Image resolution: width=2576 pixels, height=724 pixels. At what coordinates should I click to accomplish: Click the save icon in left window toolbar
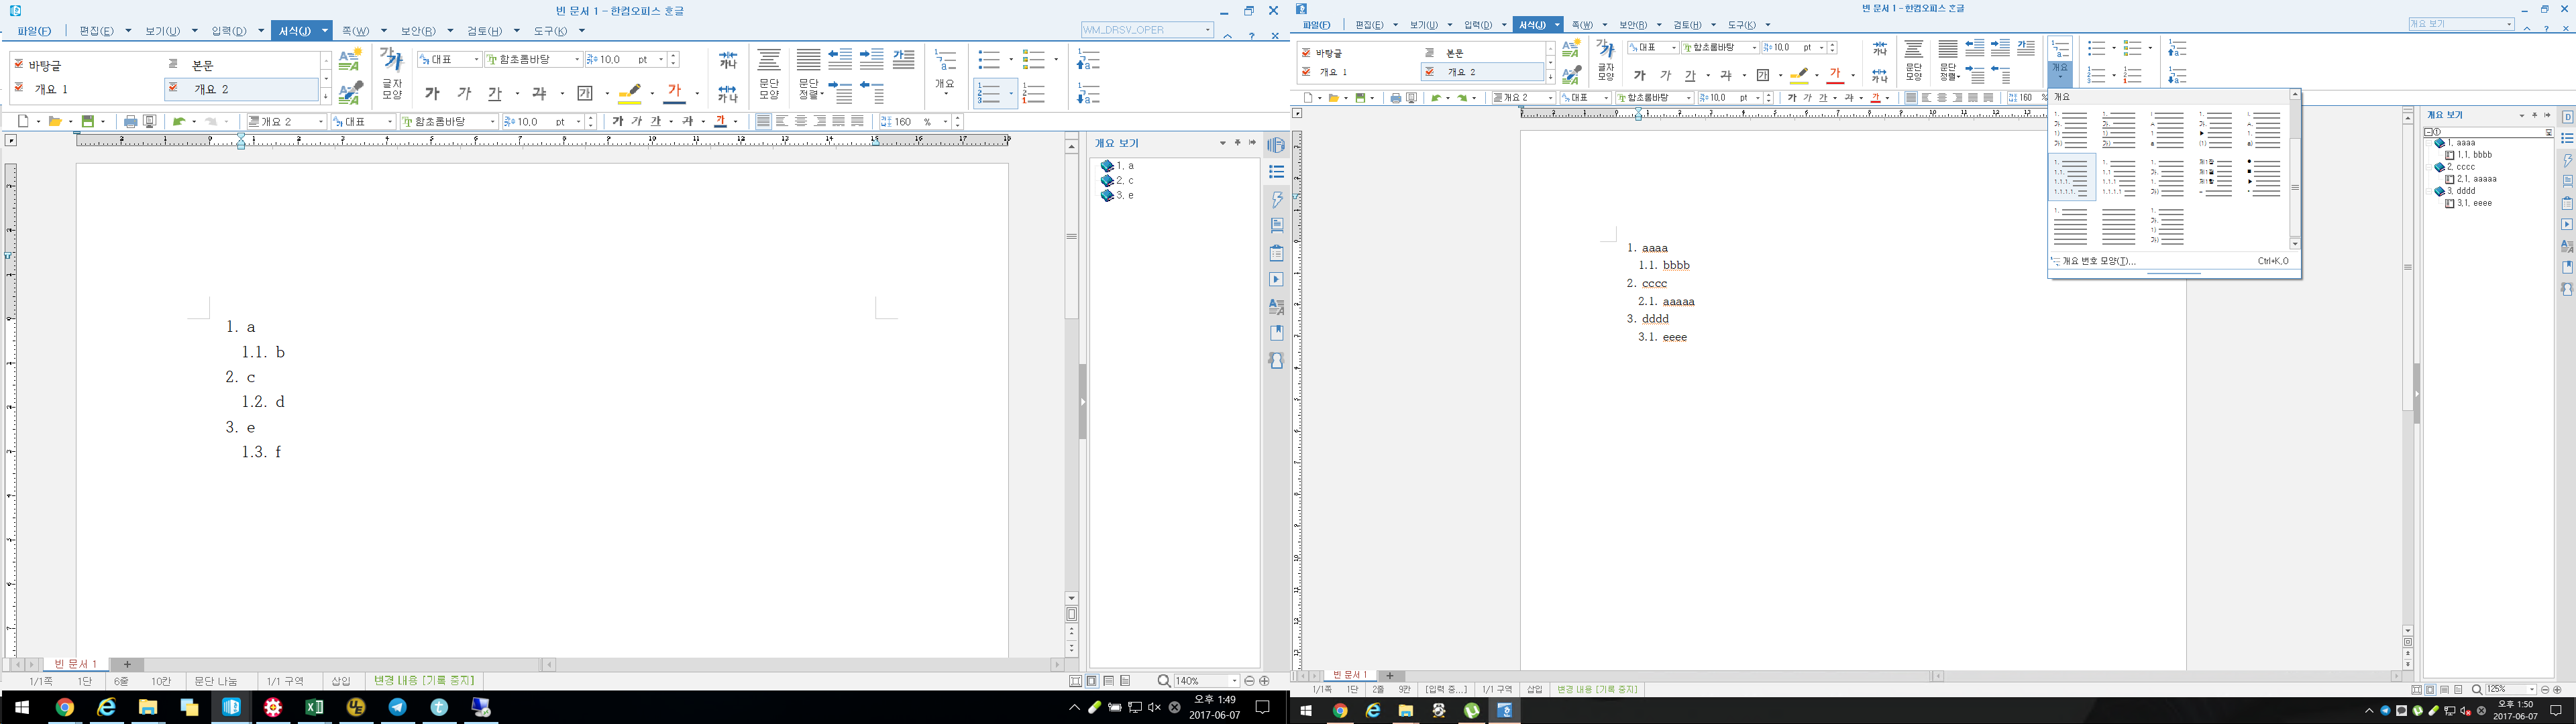click(88, 122)
